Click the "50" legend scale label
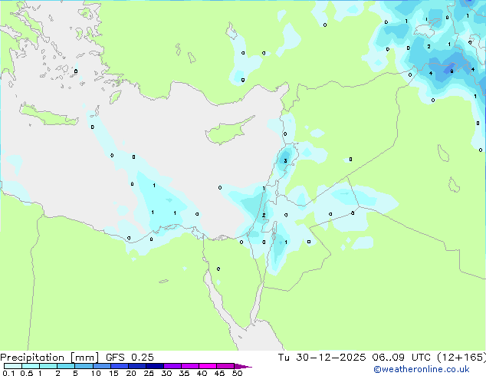The width and height of the screenshot is (486, 376). click(237, 373)
